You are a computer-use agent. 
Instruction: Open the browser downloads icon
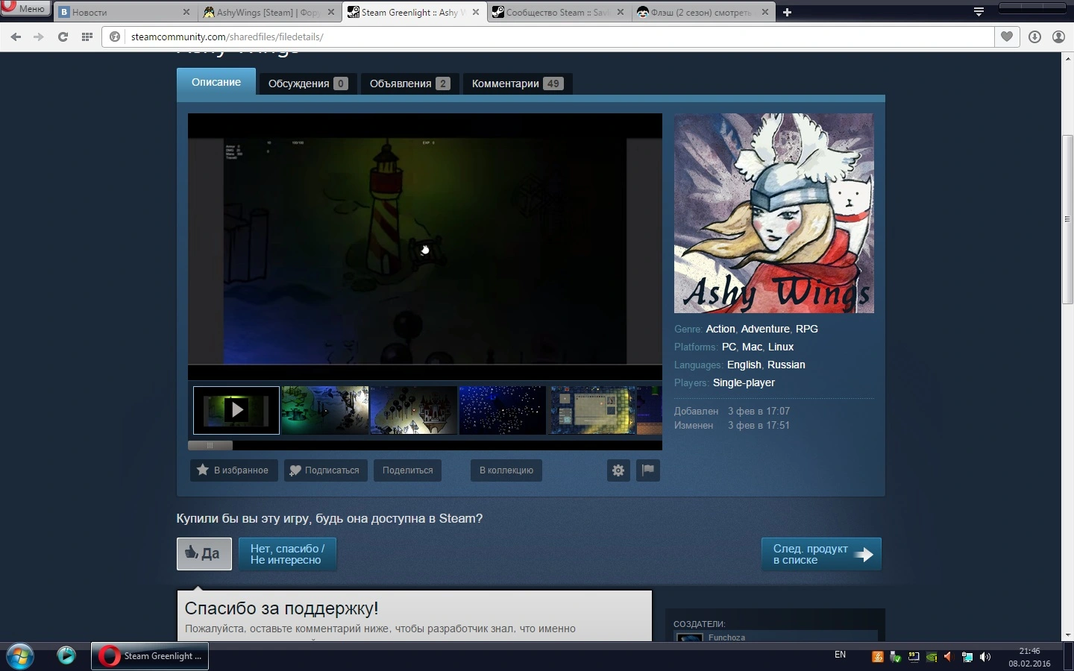pyautogui.click(x=1034, y=37)
